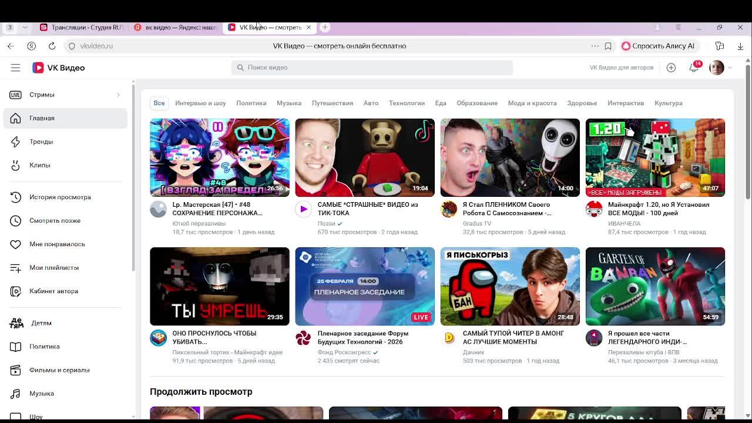The image size is (752, 423).
Task: Open the Дачник channel name link
Action: click(x=474, y=352)
